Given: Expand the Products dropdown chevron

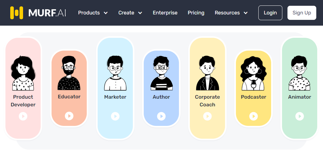Looking at the screenshot, I should click(x=106, y=13).
